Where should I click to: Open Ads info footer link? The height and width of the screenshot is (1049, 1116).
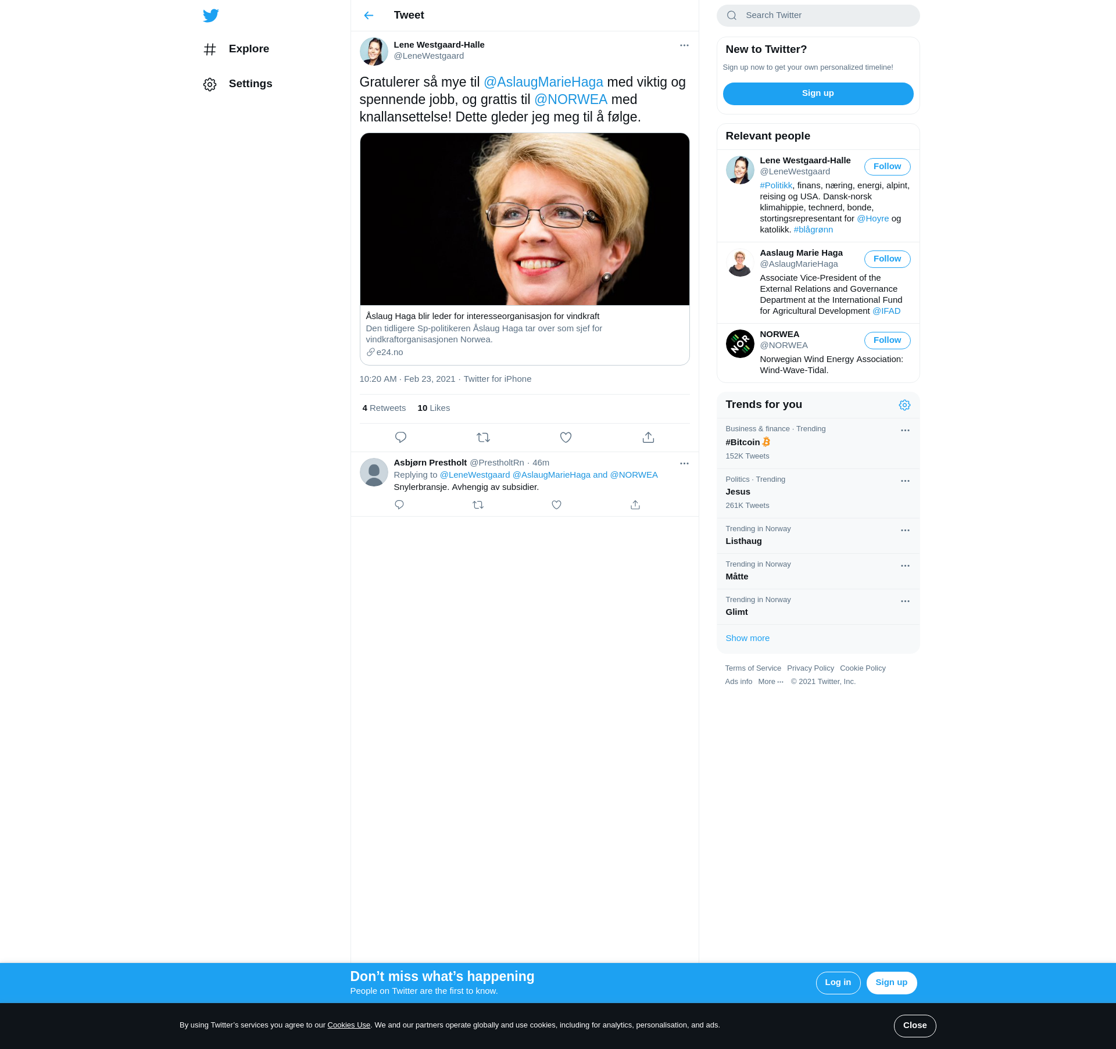(738, 682)
